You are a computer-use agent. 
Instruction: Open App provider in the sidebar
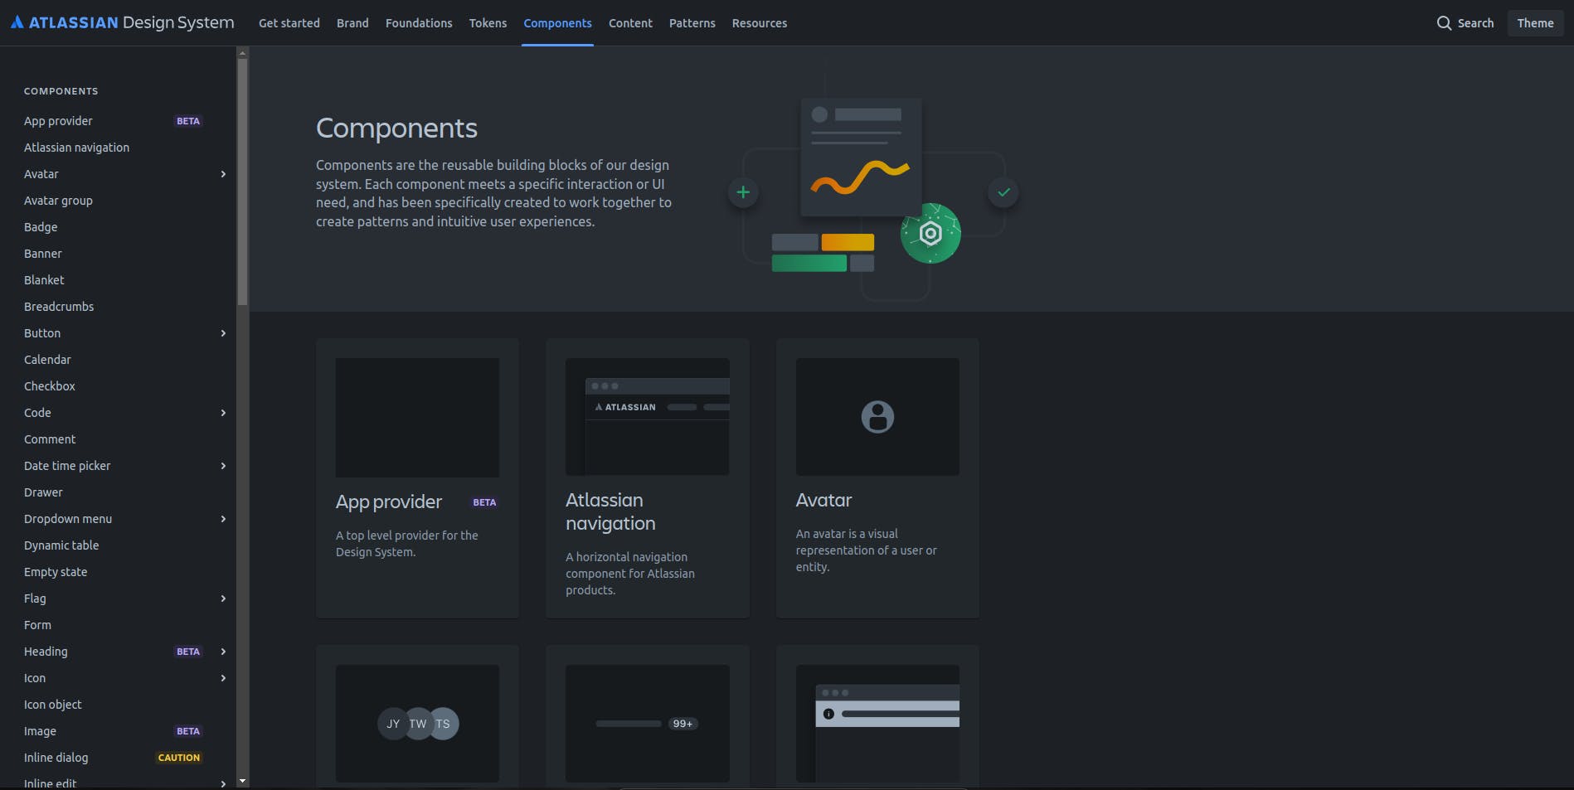58,121
